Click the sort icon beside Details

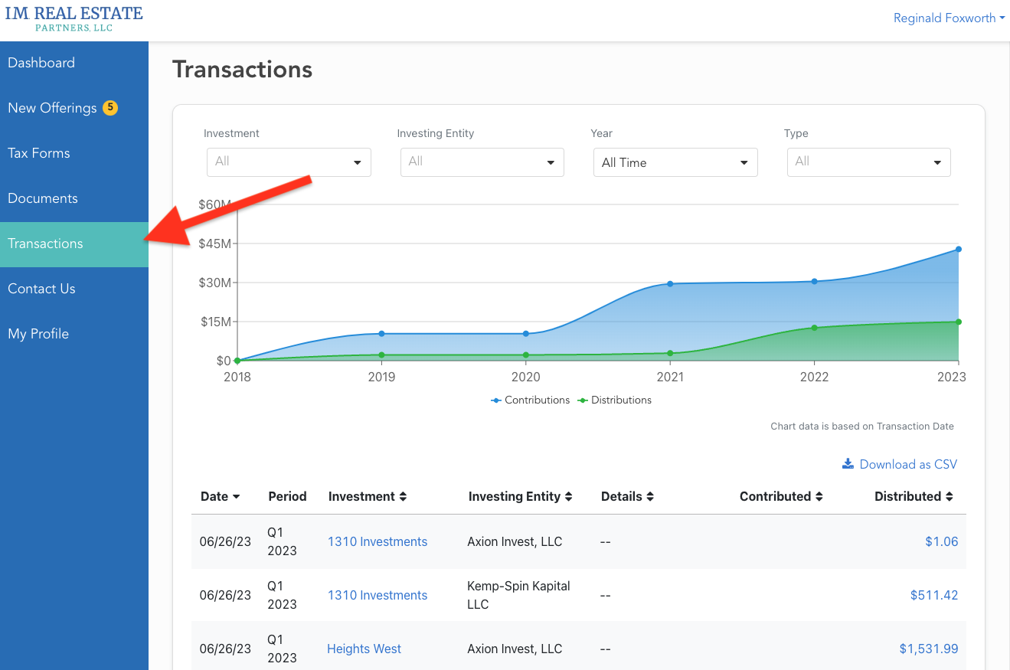[649, 496]
